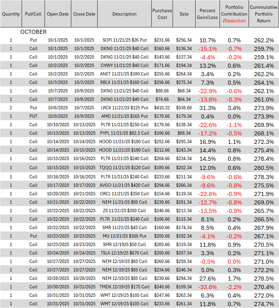Image resolution: width=279 pixels, height=308 pixels.
Task: Select AMD 11/21/25 $165 Put description
Action: pyautogui.click(x=125, y=116)
